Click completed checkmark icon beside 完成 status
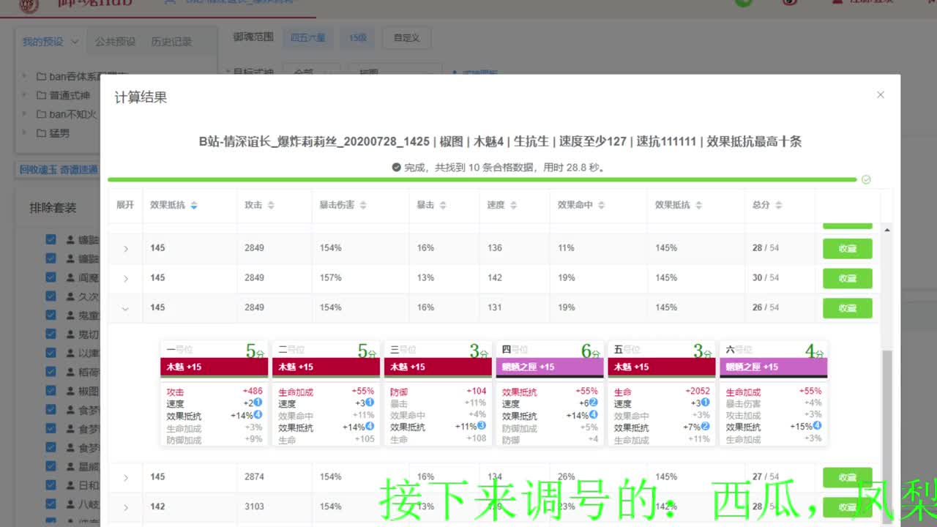The width and height of the screenshot is (937, 527). [396, 167]
